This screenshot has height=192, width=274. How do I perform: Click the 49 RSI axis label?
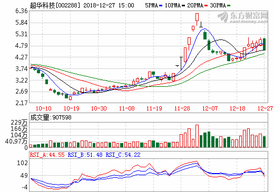[x=24, y=176]
